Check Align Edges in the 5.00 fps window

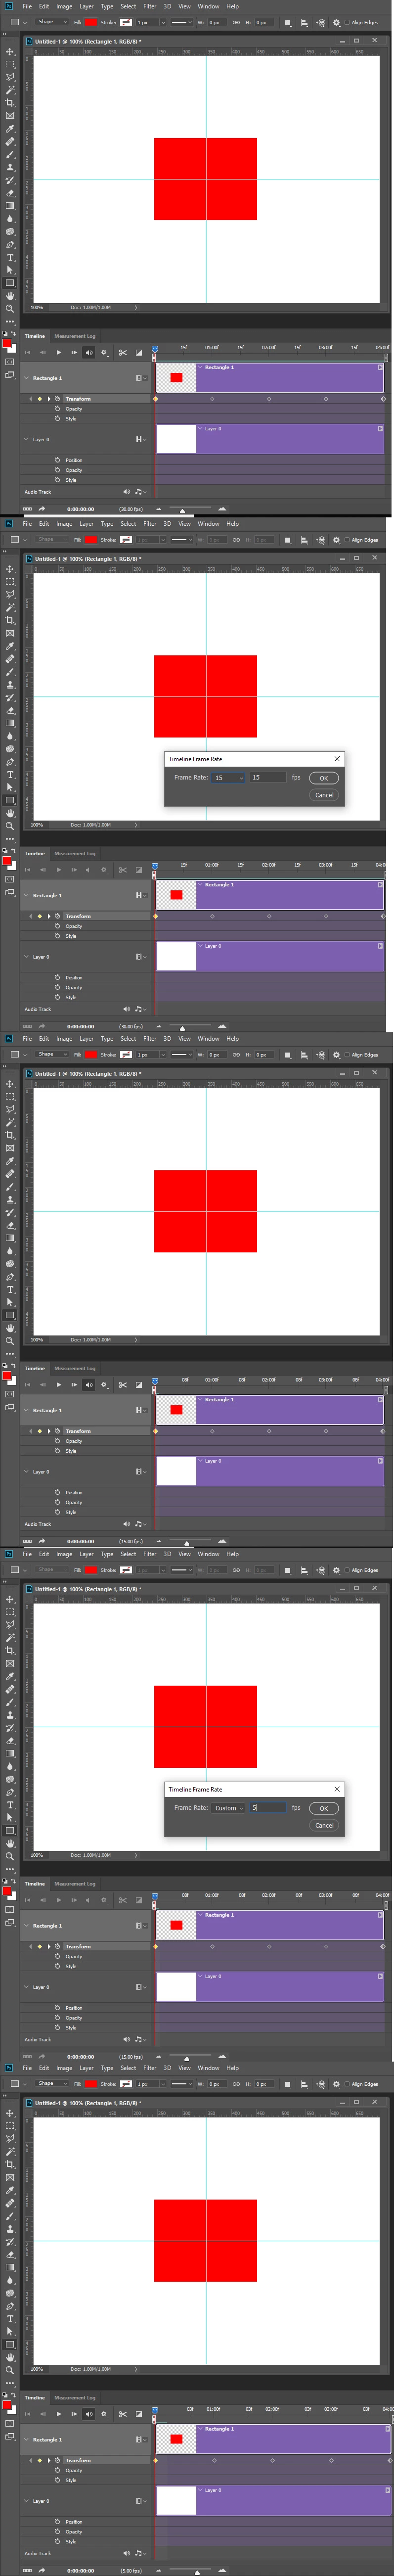[347, 2084]
